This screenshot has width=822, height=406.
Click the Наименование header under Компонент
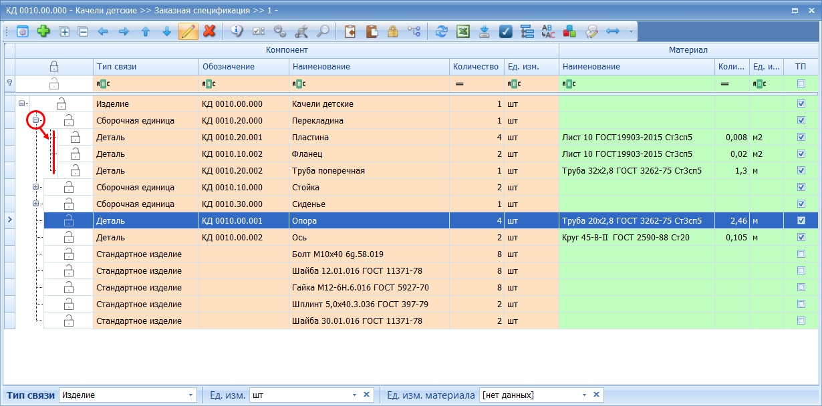[369, 67]
